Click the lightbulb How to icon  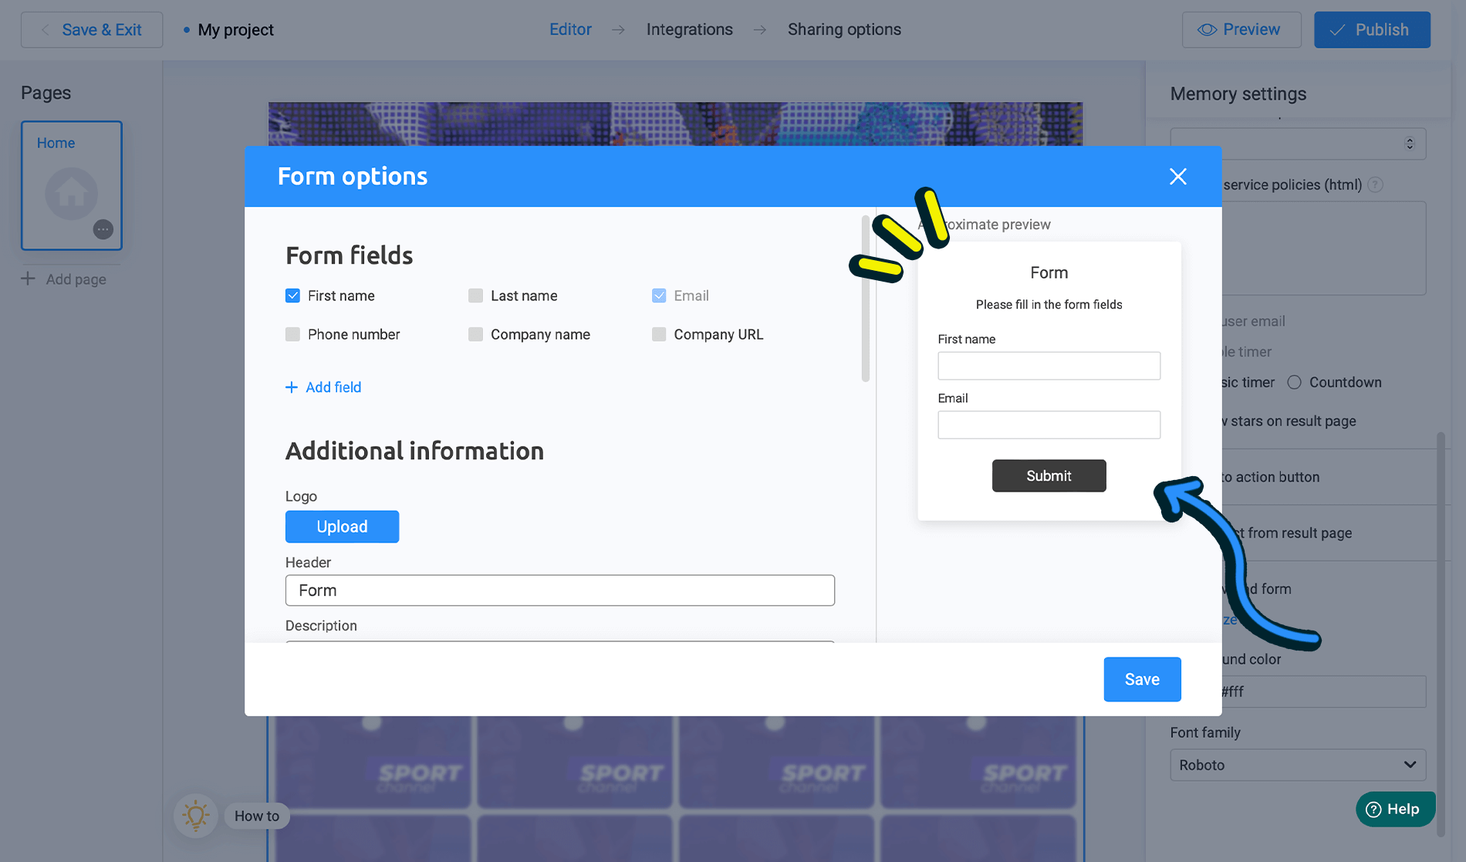(x=196, y=816)
